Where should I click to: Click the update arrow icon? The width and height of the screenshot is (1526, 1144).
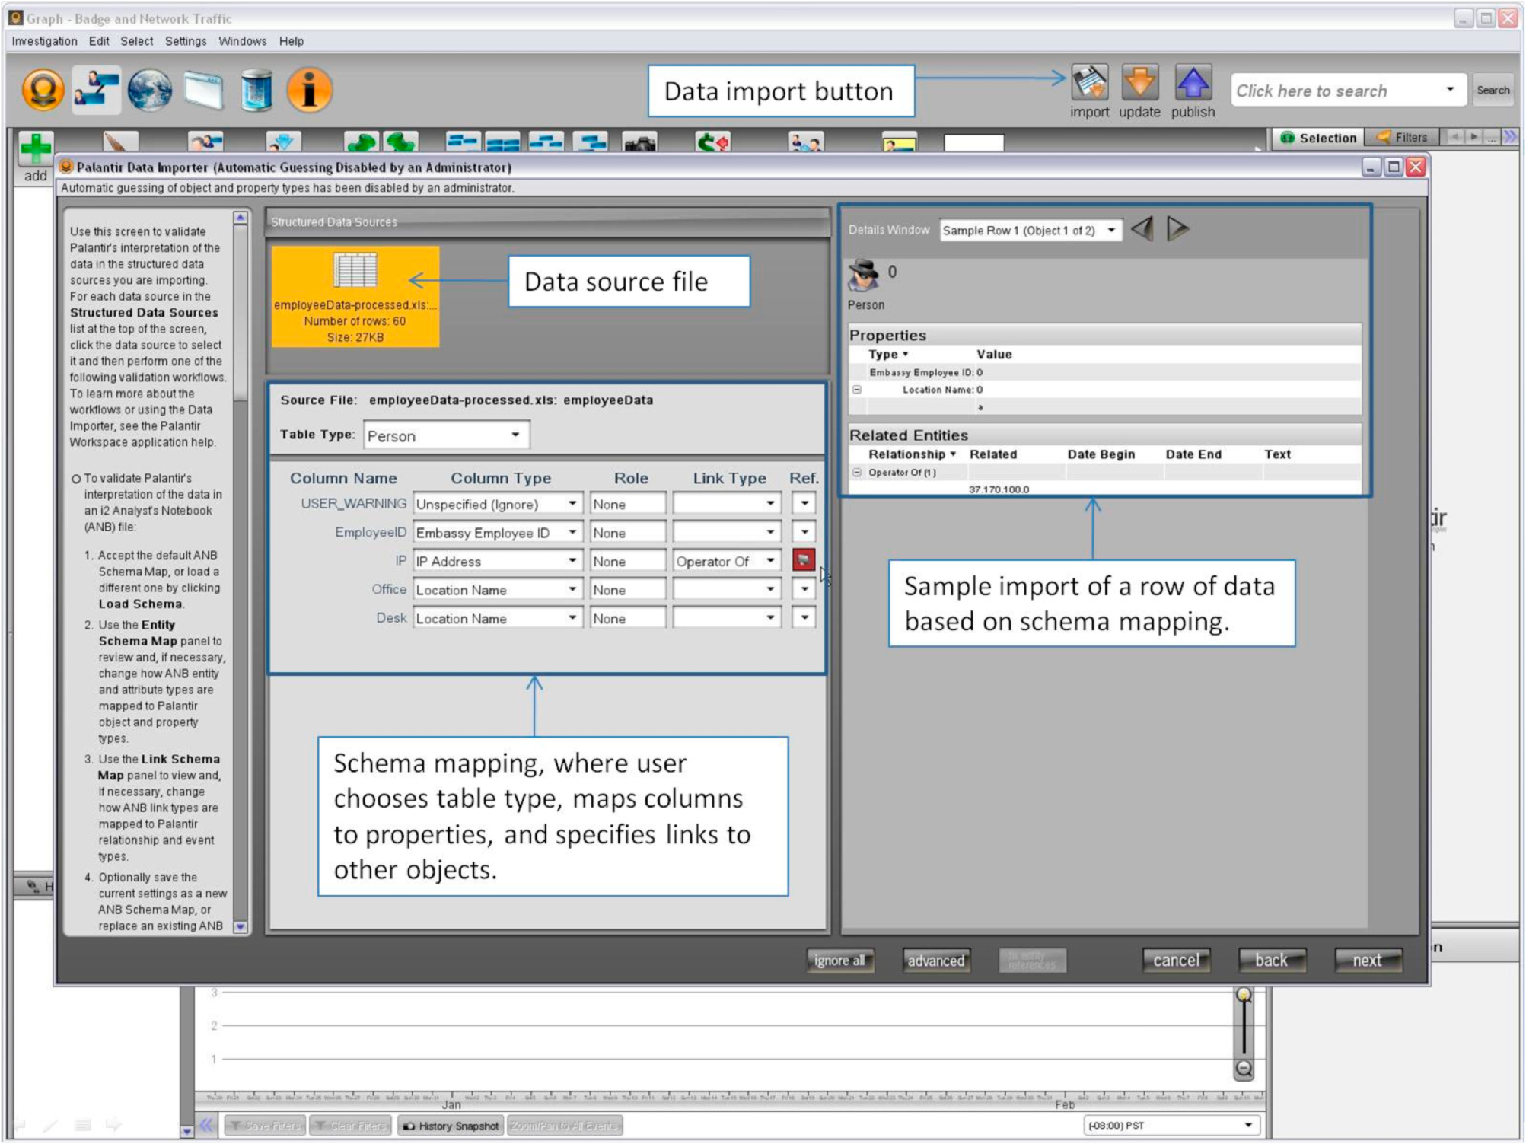1139,83
